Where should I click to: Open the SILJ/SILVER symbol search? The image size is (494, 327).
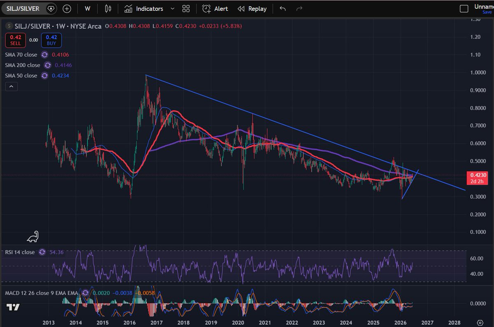pyautogui.click(x=24, y=8)
